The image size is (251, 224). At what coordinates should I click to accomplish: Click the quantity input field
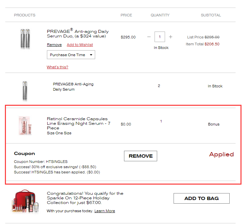coord(160,37)
